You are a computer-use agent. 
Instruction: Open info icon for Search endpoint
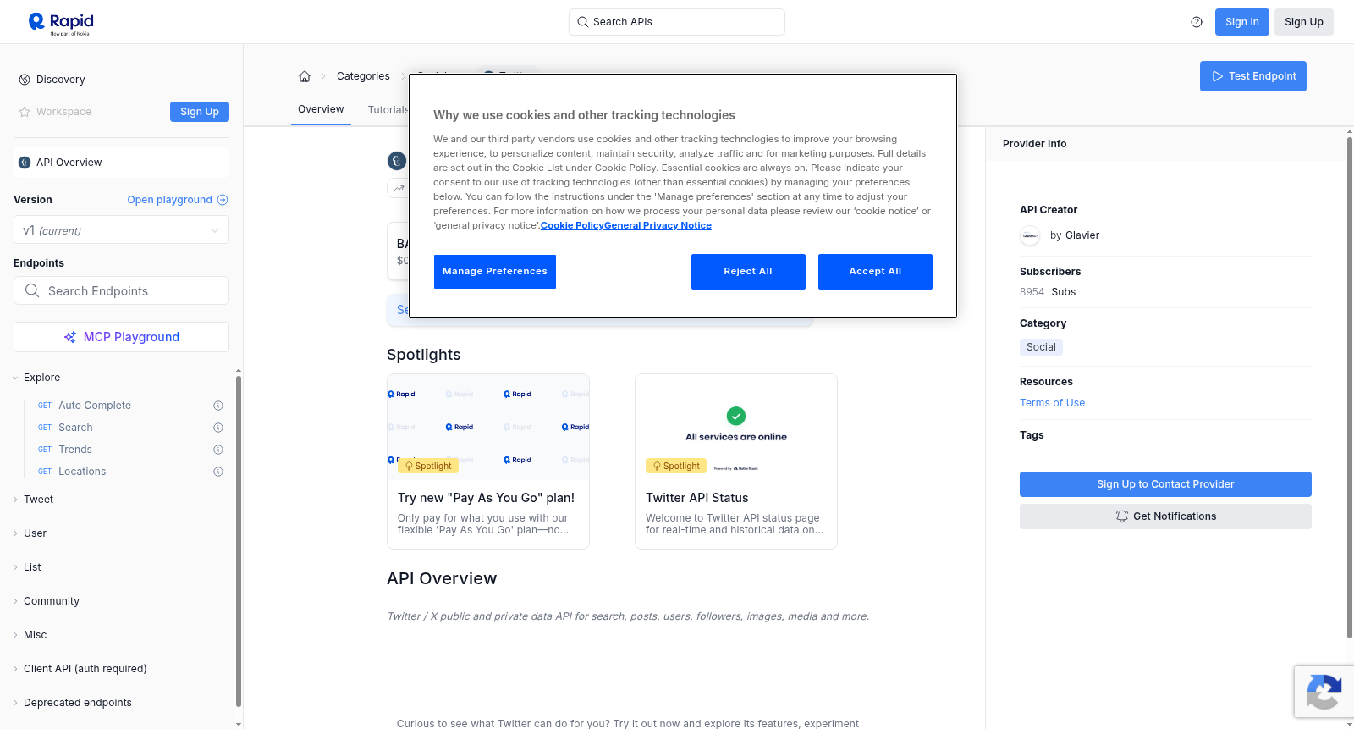pos(218,428)
